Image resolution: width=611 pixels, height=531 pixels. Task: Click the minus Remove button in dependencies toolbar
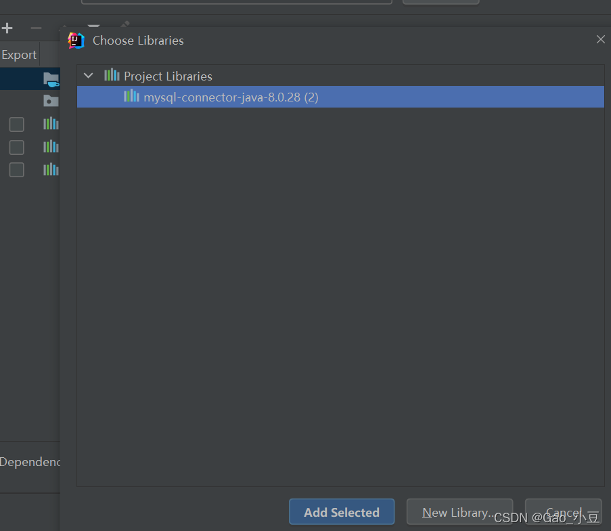[x=36, y=28]
